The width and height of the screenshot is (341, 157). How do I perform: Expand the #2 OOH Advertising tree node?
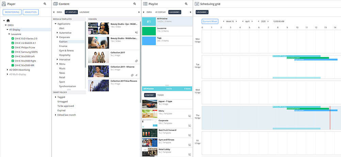pyautogui.click(x=7, y=70)
